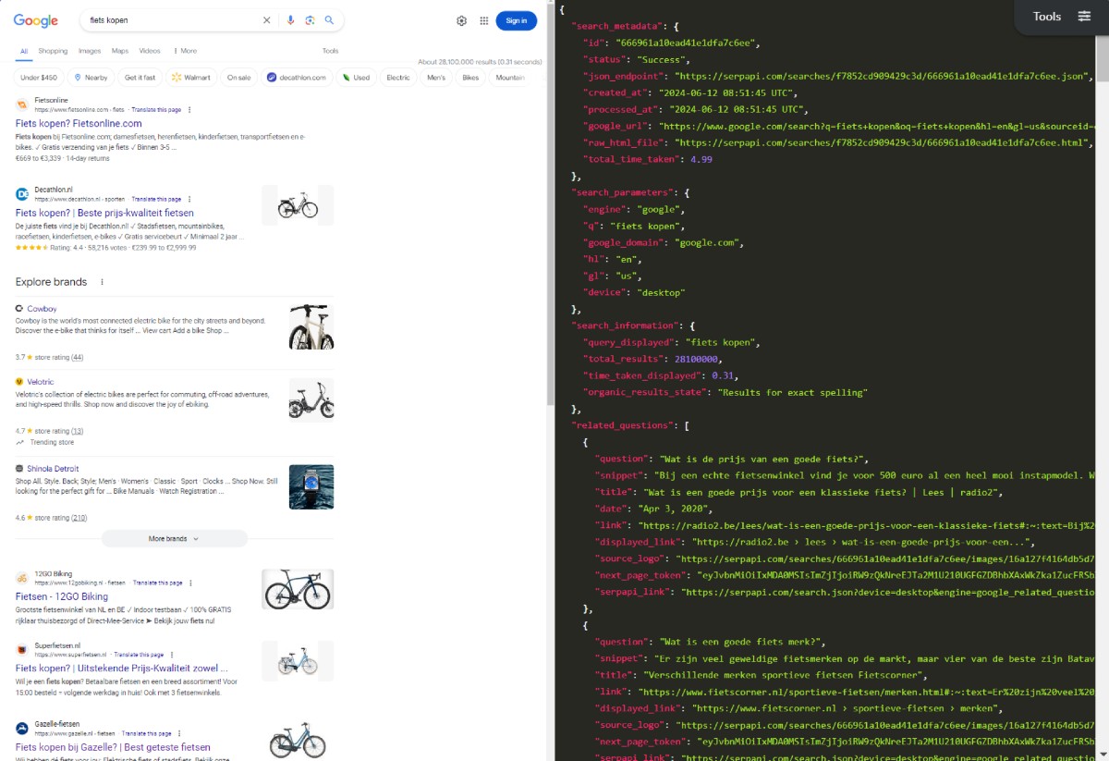The image size is (1109, 761).
Task: Click the Shinola Detroit watch thumbnail
Action: coord(311,486)
